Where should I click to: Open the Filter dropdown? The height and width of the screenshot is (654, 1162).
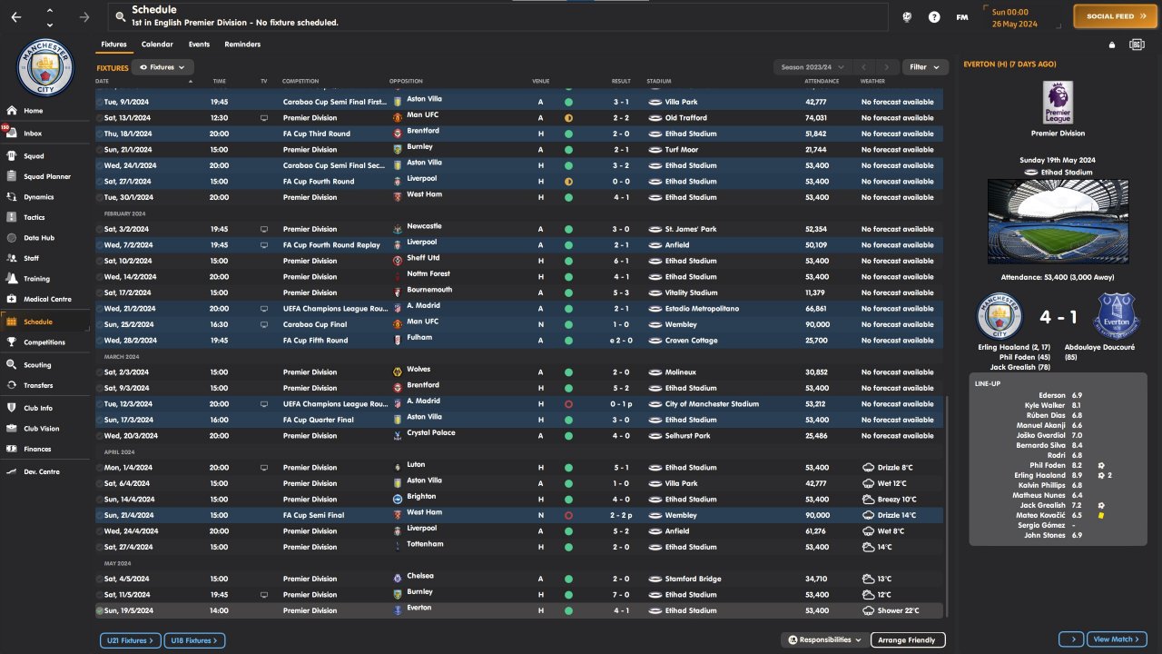(x=926, y=67)
